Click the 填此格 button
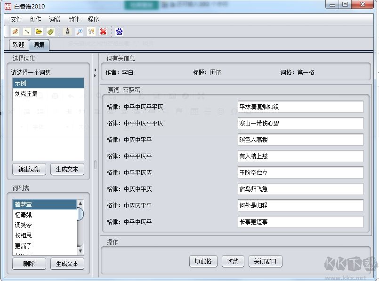 pos(203,261)
